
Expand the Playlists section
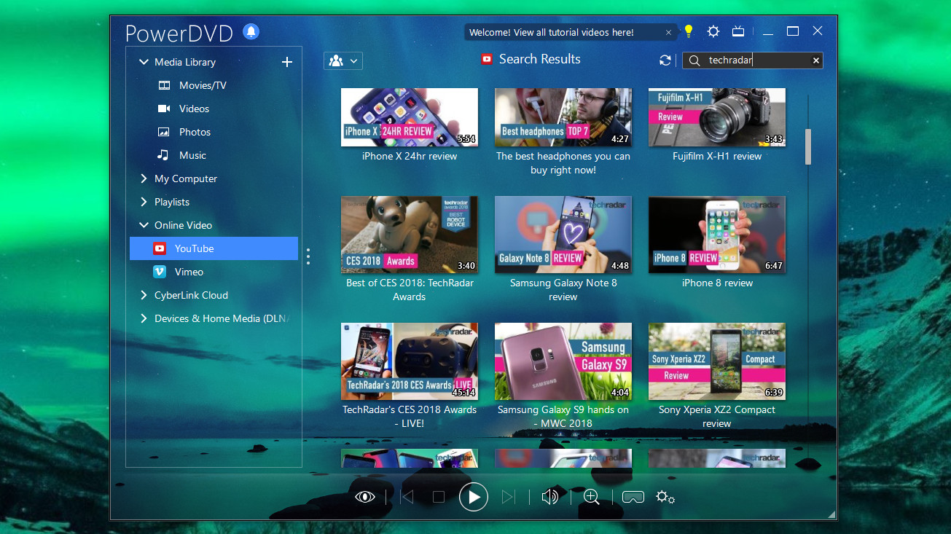pyautogui.click(x=144, y=202)
